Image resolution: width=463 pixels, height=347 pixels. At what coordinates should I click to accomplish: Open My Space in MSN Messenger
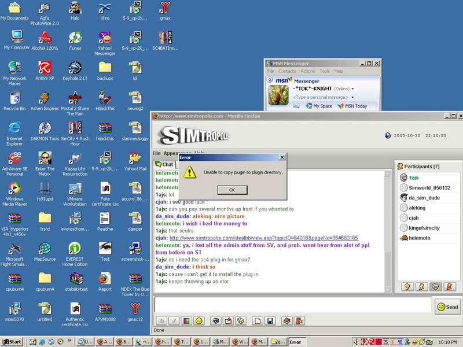[319, 106]
